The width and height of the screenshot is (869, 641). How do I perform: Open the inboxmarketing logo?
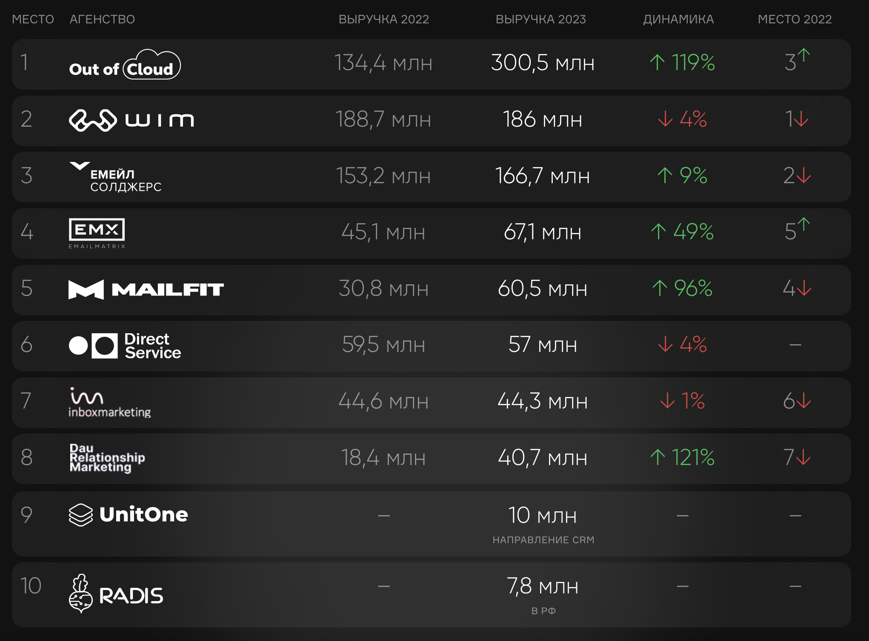110,403
